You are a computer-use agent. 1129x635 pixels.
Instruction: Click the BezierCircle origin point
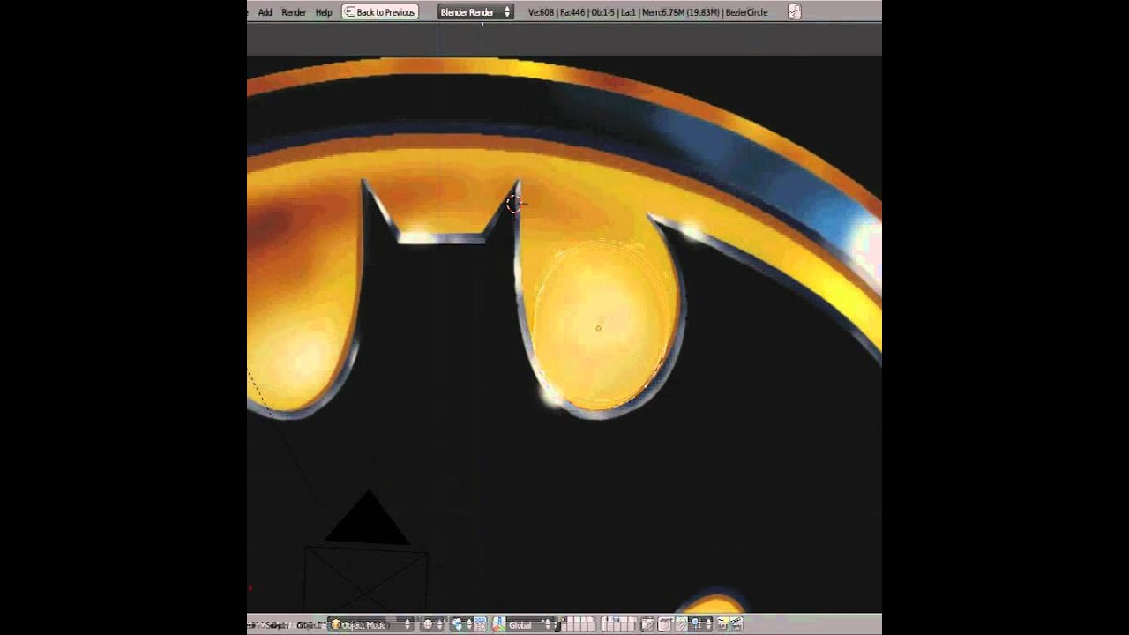(x=599, y=328)
